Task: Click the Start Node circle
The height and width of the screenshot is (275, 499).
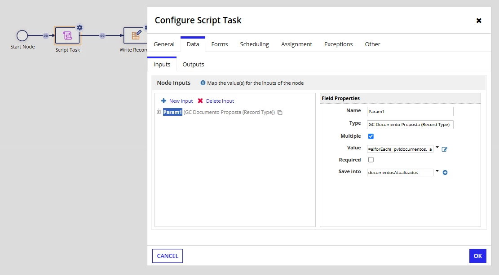Action: [x=22, y=35]
